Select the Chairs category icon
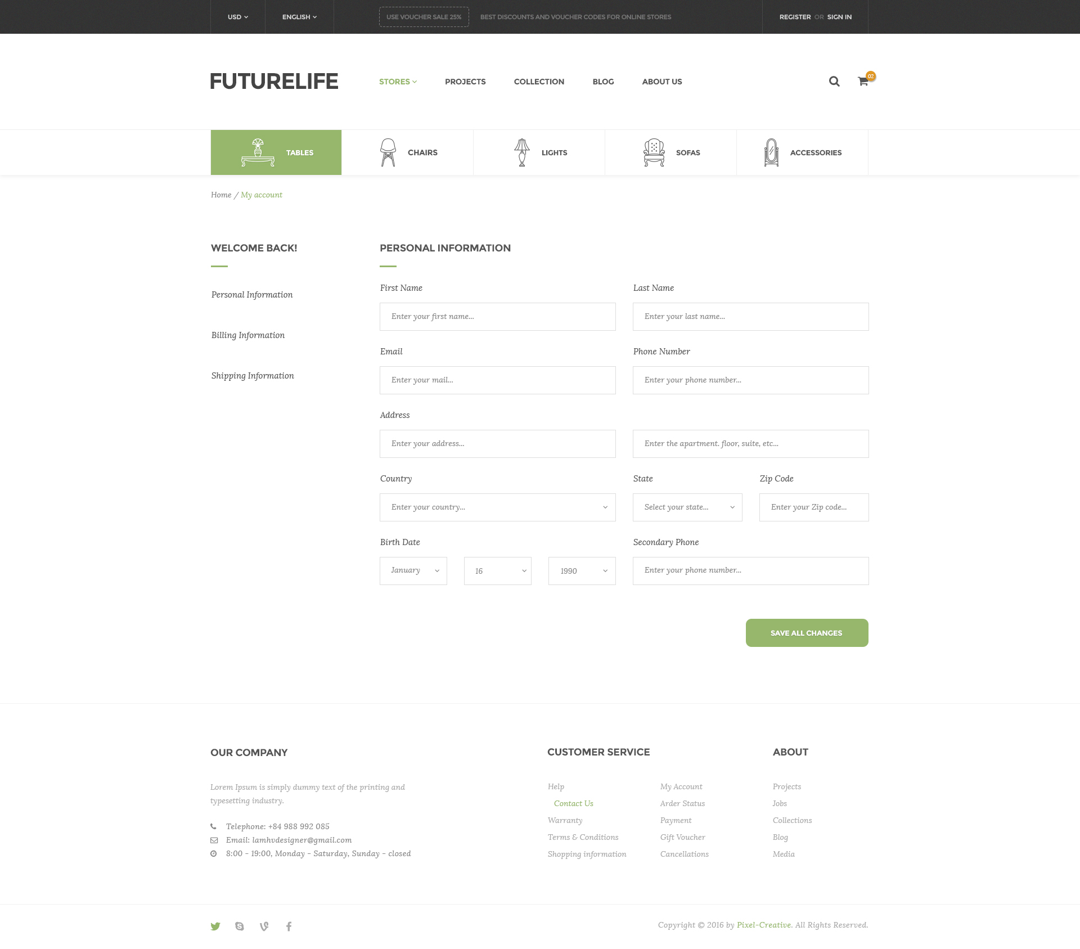The height and width of the screenshot is (949, 1080). coord(388,152)
